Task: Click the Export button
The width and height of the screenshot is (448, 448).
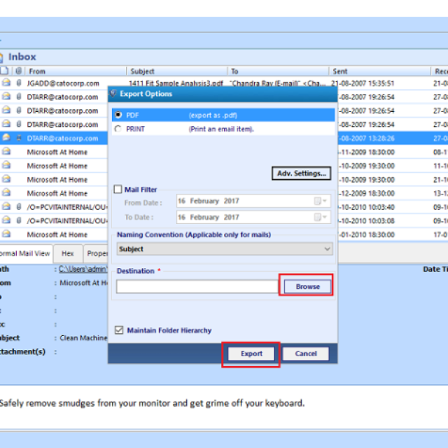Action: pos(251,353)
